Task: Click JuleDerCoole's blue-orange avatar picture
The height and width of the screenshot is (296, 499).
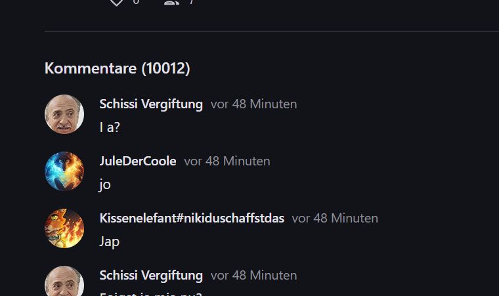Action: (64, 171)
